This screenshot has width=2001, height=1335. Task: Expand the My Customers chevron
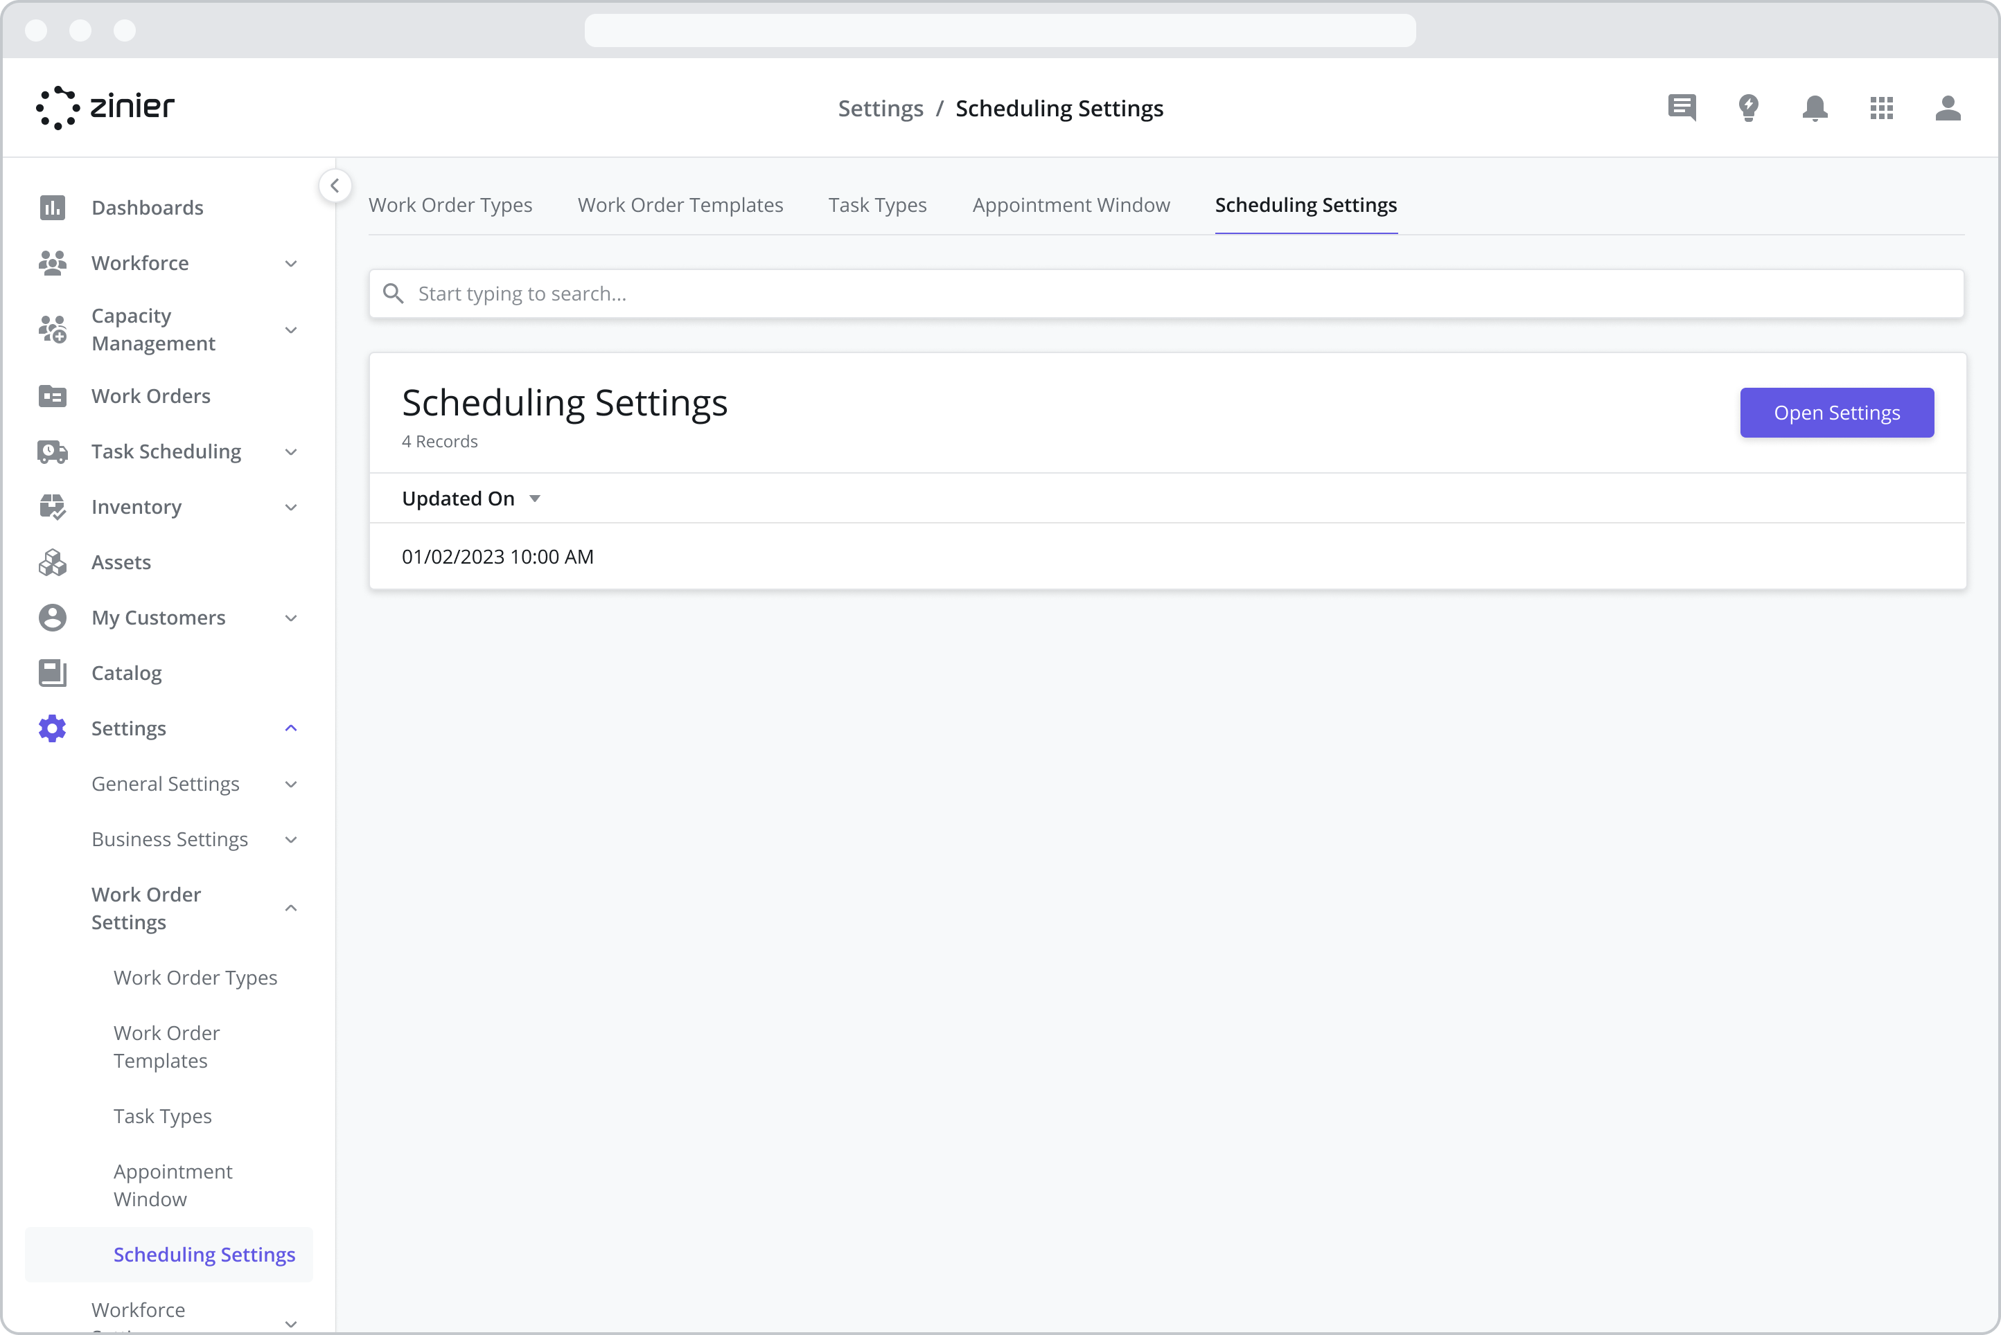(290, 618)
